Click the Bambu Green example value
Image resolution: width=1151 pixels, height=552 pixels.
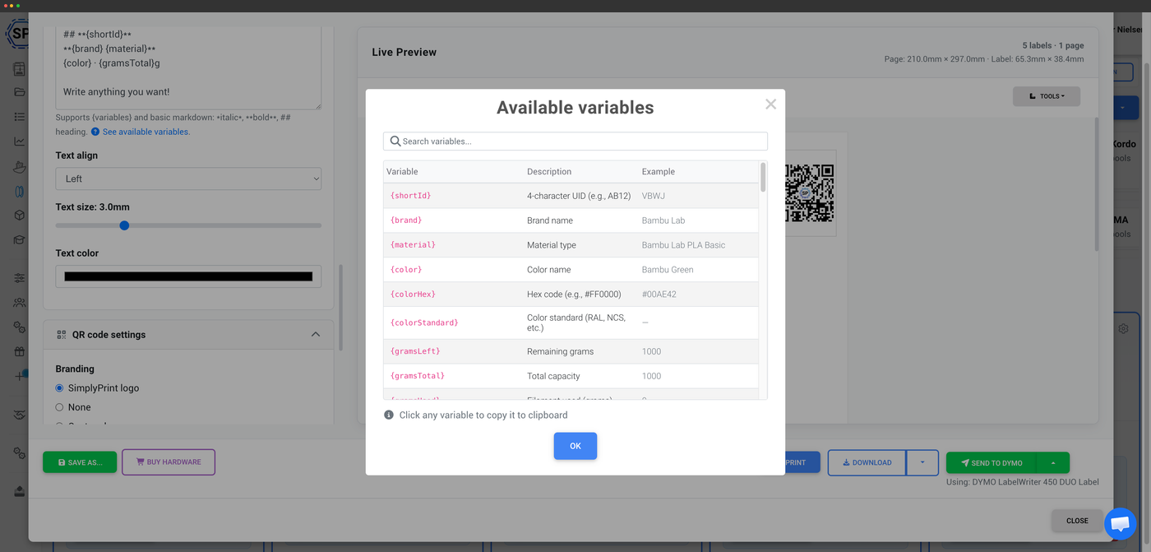pyautogui.click(x=668, y=270)
